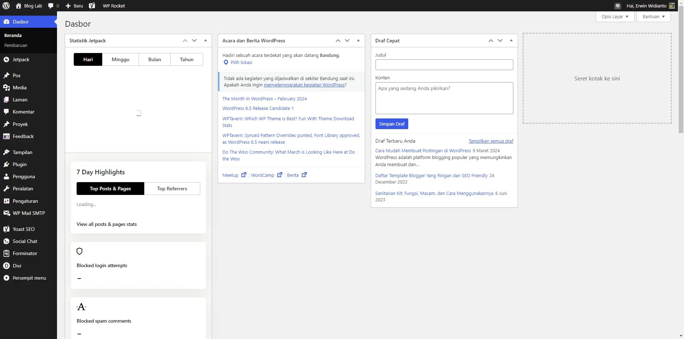Viewport: 684px width, 339px height.
Task: Open draft Cara Mudah Membuat Postingan di WordPress
Action: pos(423,150)
